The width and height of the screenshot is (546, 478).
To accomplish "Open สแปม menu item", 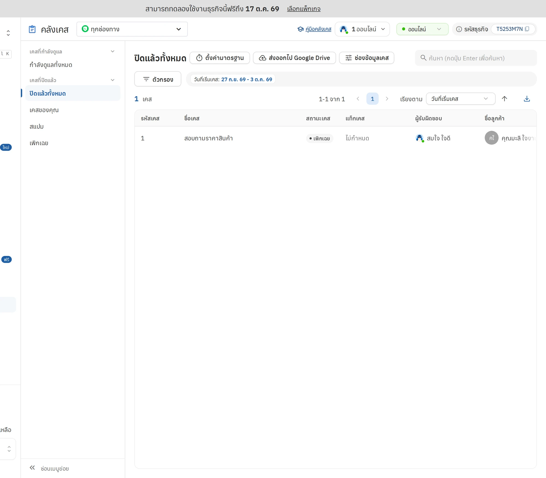I will 73,127.
